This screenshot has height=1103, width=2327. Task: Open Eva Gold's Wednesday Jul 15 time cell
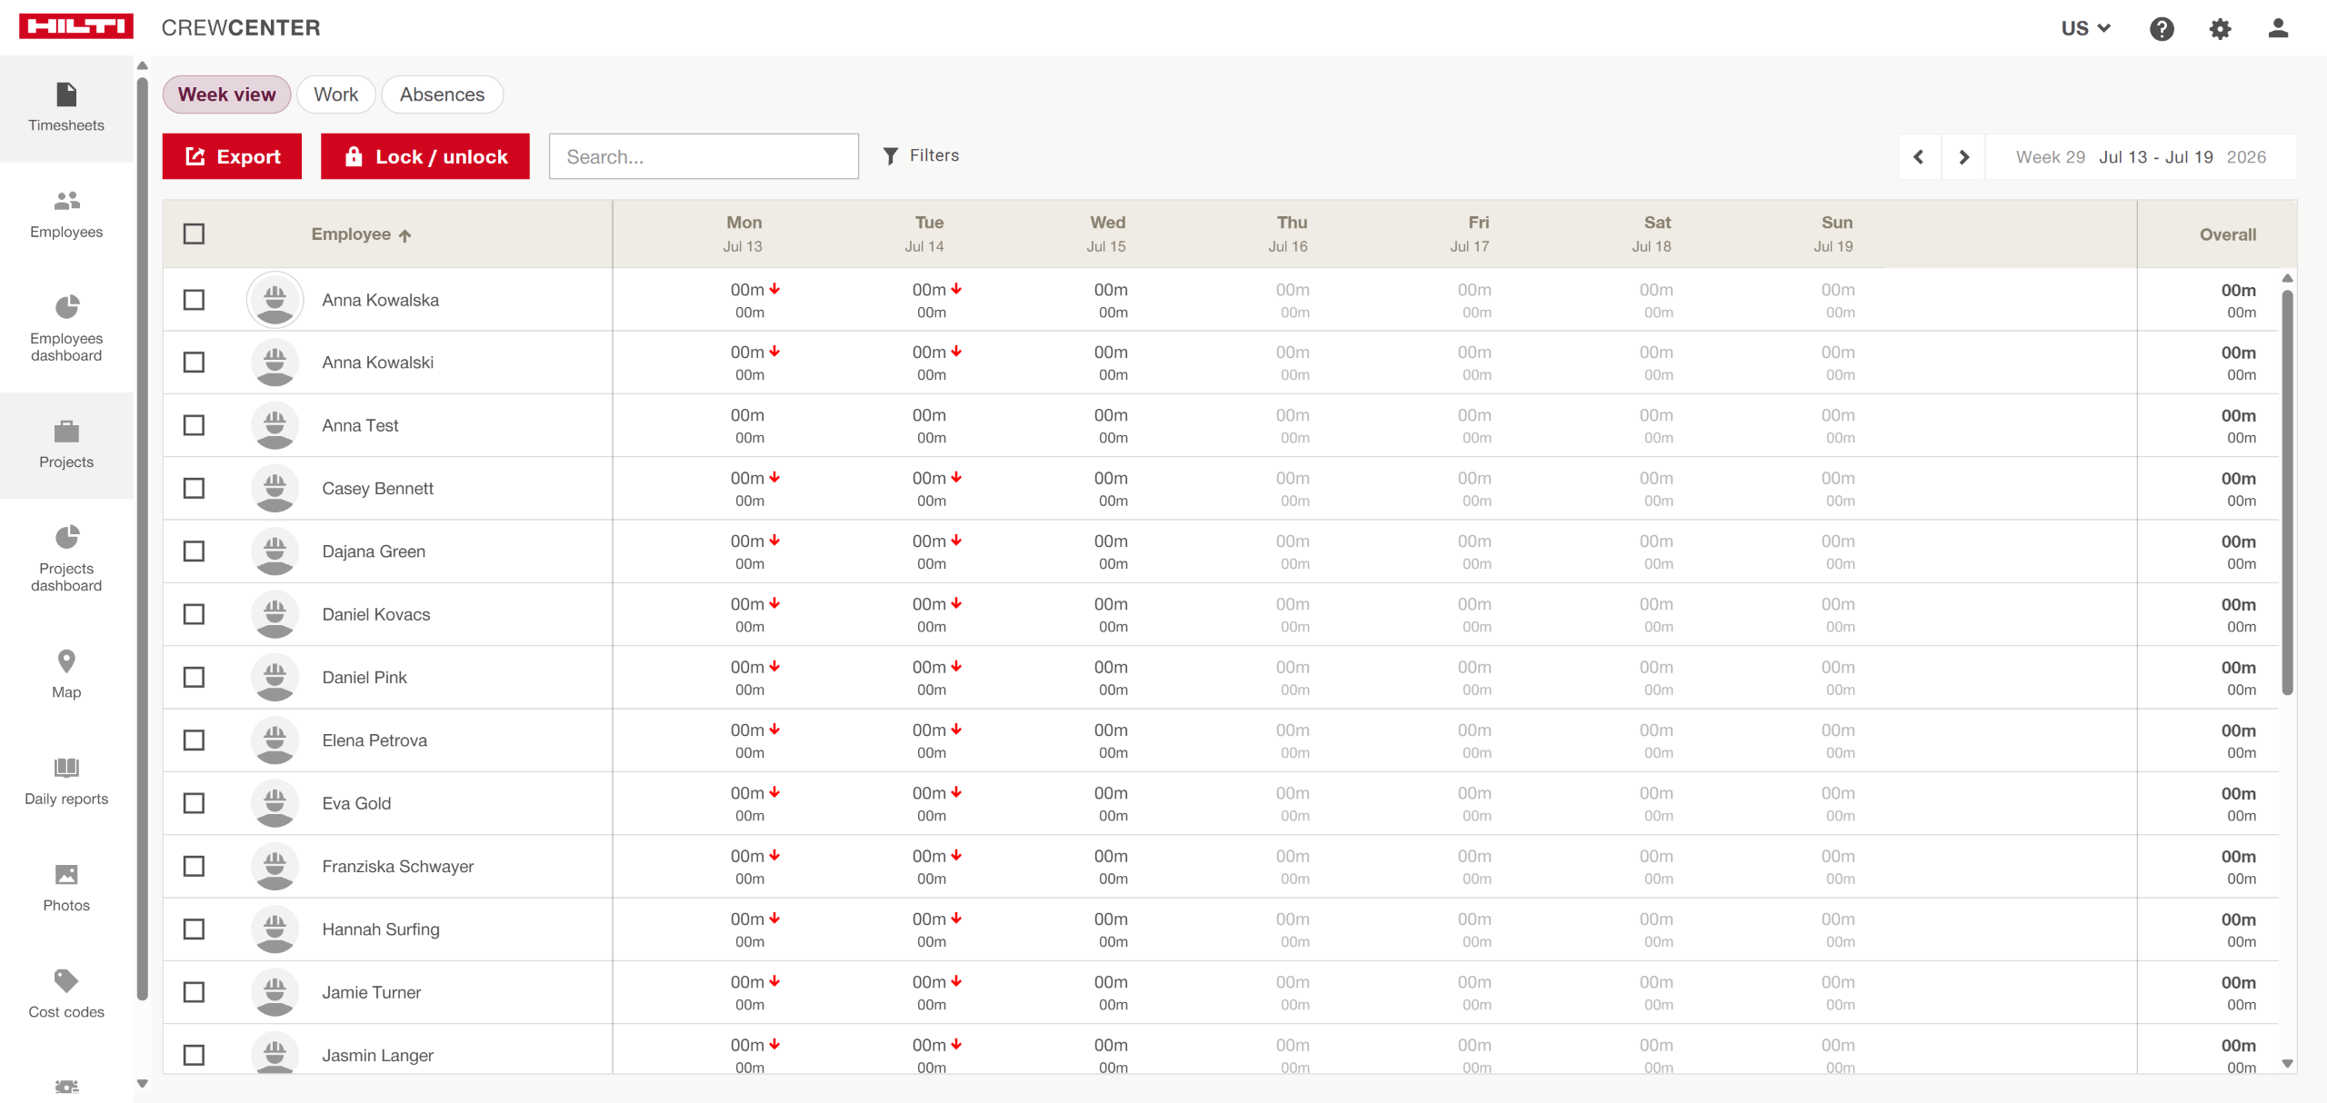[x=1111, y=803]
